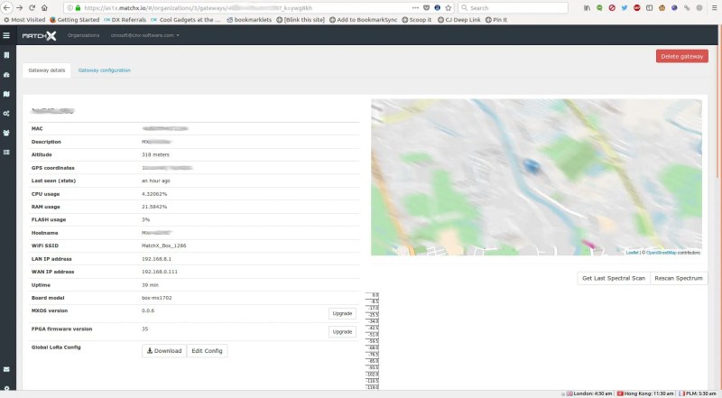722x398 pixels.
Task: Open the settings gears sidebar icon
Action: (6, 113)
